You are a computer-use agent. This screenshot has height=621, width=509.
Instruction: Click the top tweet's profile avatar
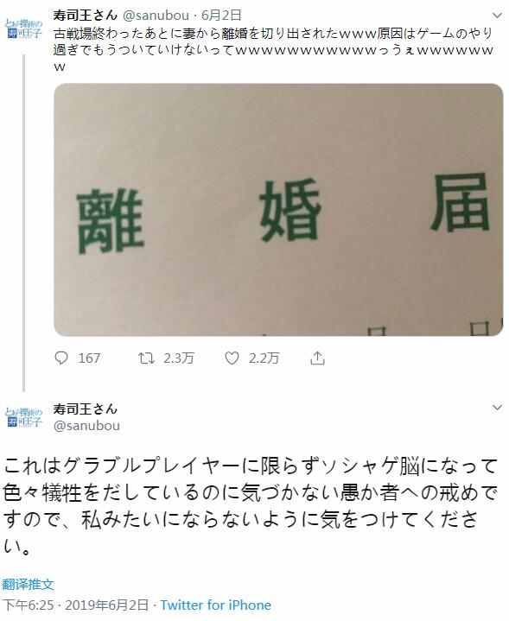pyautogui.click(x=23, y=29)
